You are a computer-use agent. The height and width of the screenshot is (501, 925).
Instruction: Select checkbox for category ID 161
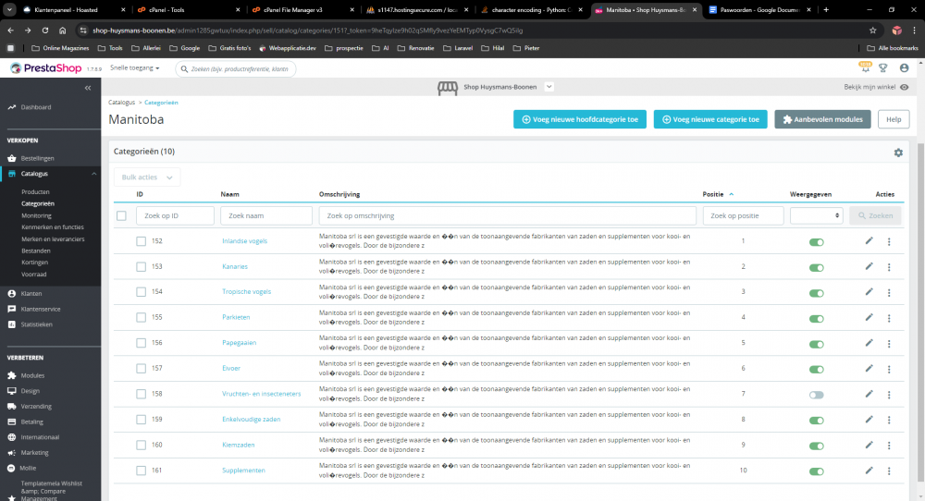point(141,470)
